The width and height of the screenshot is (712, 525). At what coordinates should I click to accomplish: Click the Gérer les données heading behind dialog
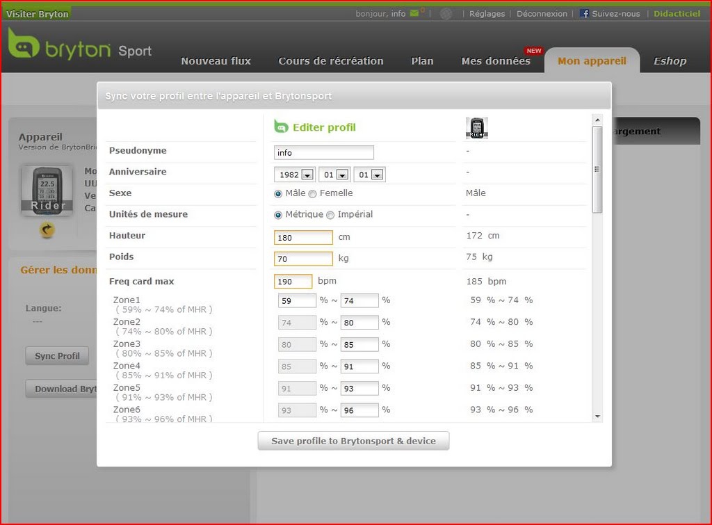tap(58, 270)
